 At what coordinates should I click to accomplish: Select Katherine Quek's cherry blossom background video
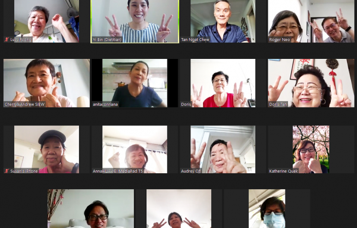(x=311, y=149)
